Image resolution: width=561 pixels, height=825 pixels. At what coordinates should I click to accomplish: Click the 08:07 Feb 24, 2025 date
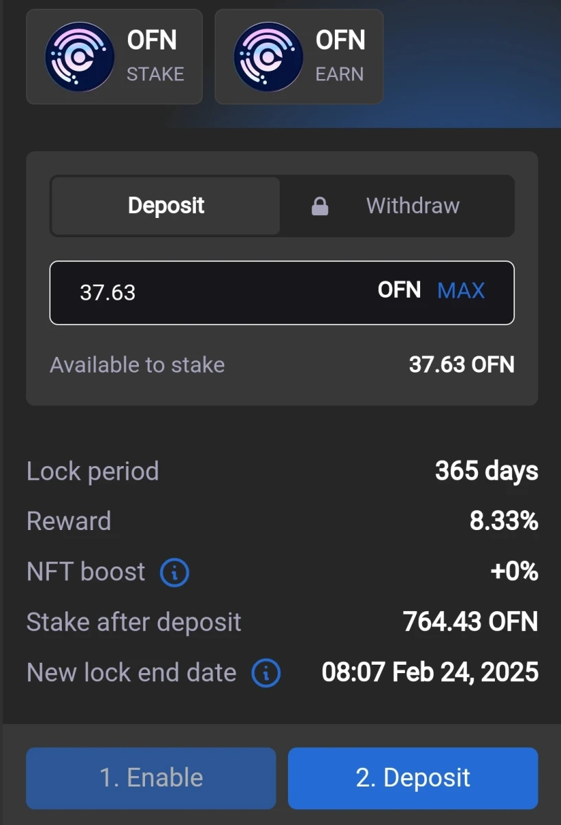click(430, 672)
